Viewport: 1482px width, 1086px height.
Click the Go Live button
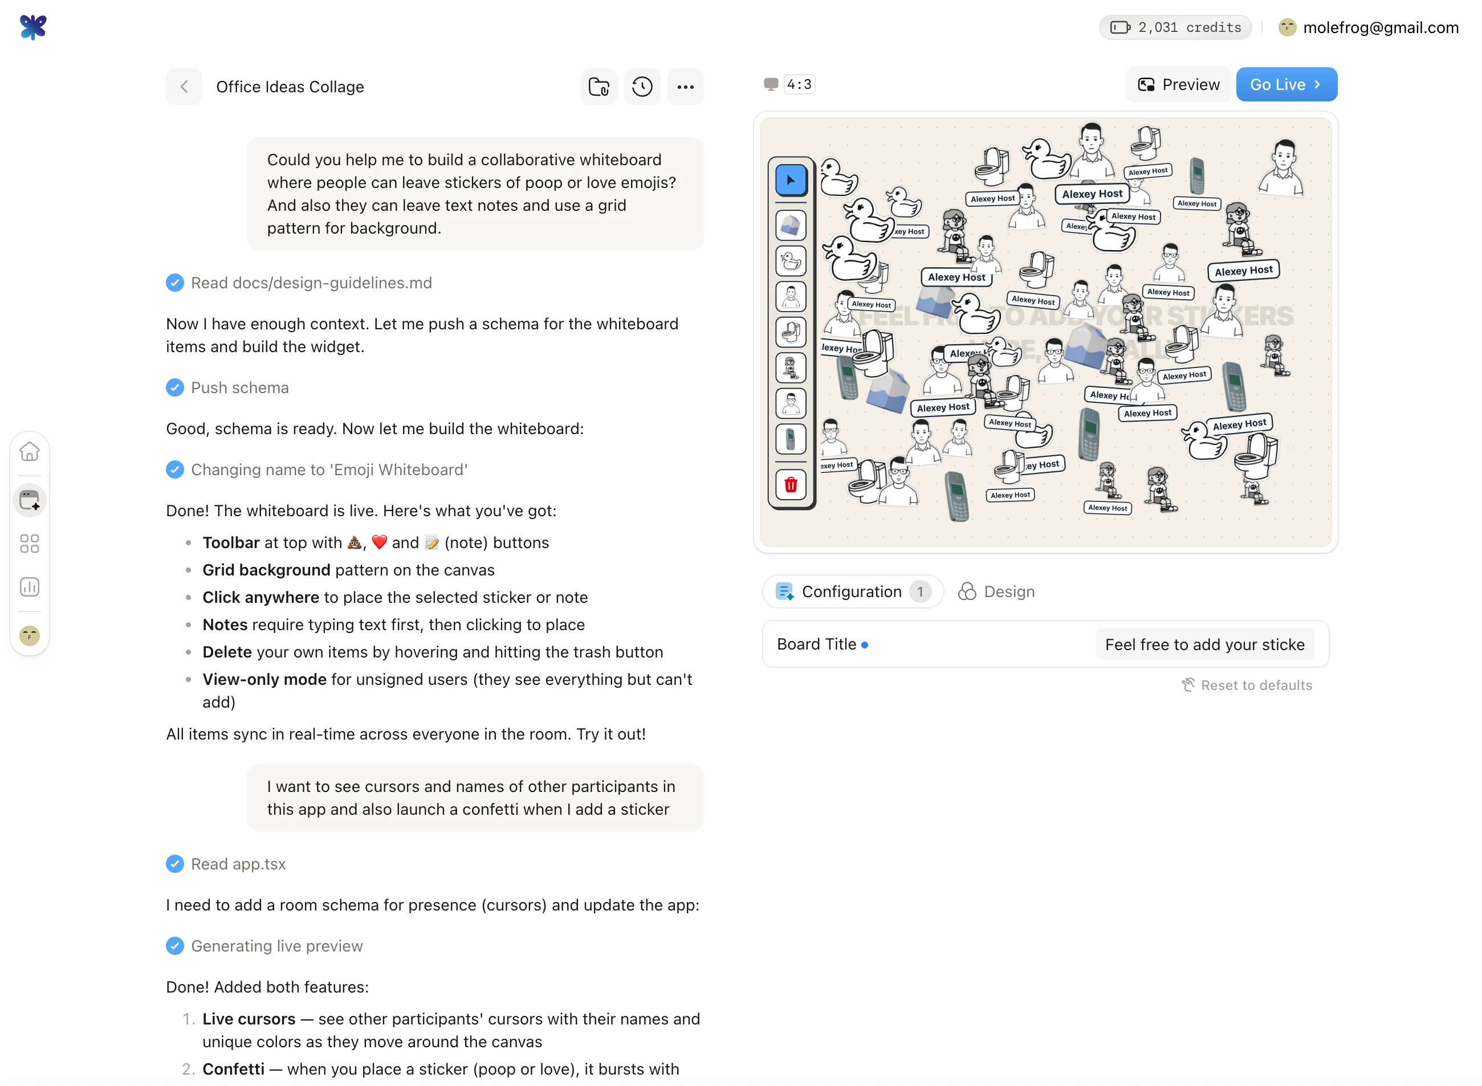(x=1286, y=84)
